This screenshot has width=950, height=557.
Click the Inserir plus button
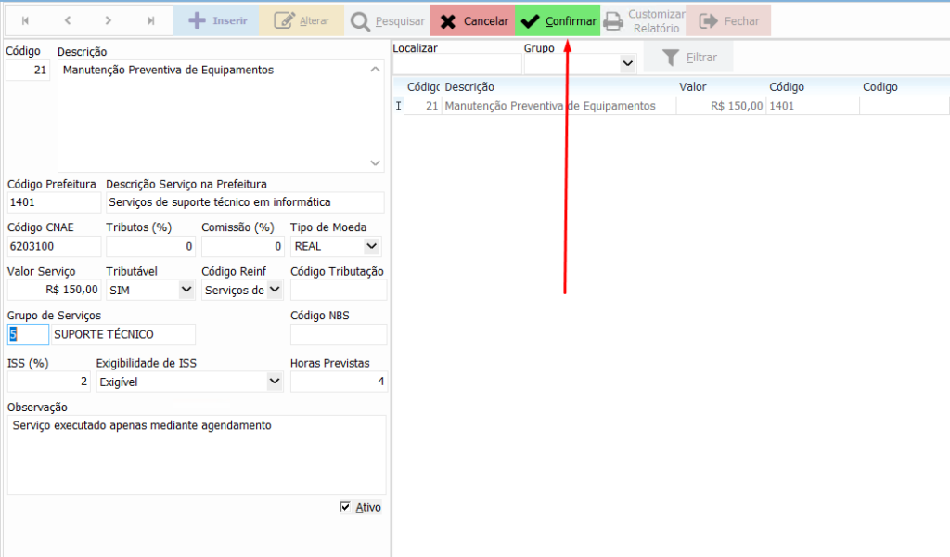coord(217,20)
